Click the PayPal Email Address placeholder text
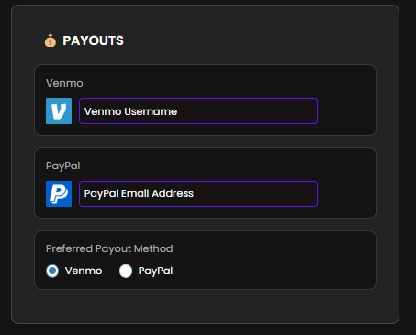Screen dimensions: 416x335 click(x=139, y=193)
